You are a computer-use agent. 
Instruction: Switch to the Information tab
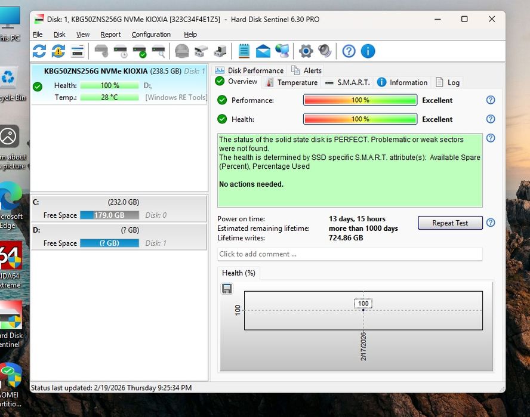pos(402,82)
